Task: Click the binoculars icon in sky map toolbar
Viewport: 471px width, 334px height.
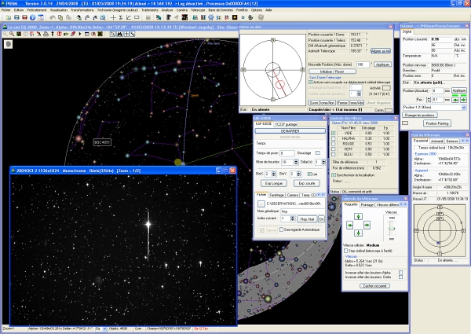Action: 119,34
